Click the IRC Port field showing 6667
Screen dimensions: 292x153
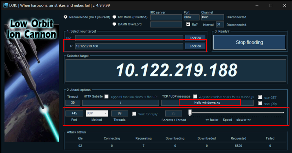click(192, 17)
